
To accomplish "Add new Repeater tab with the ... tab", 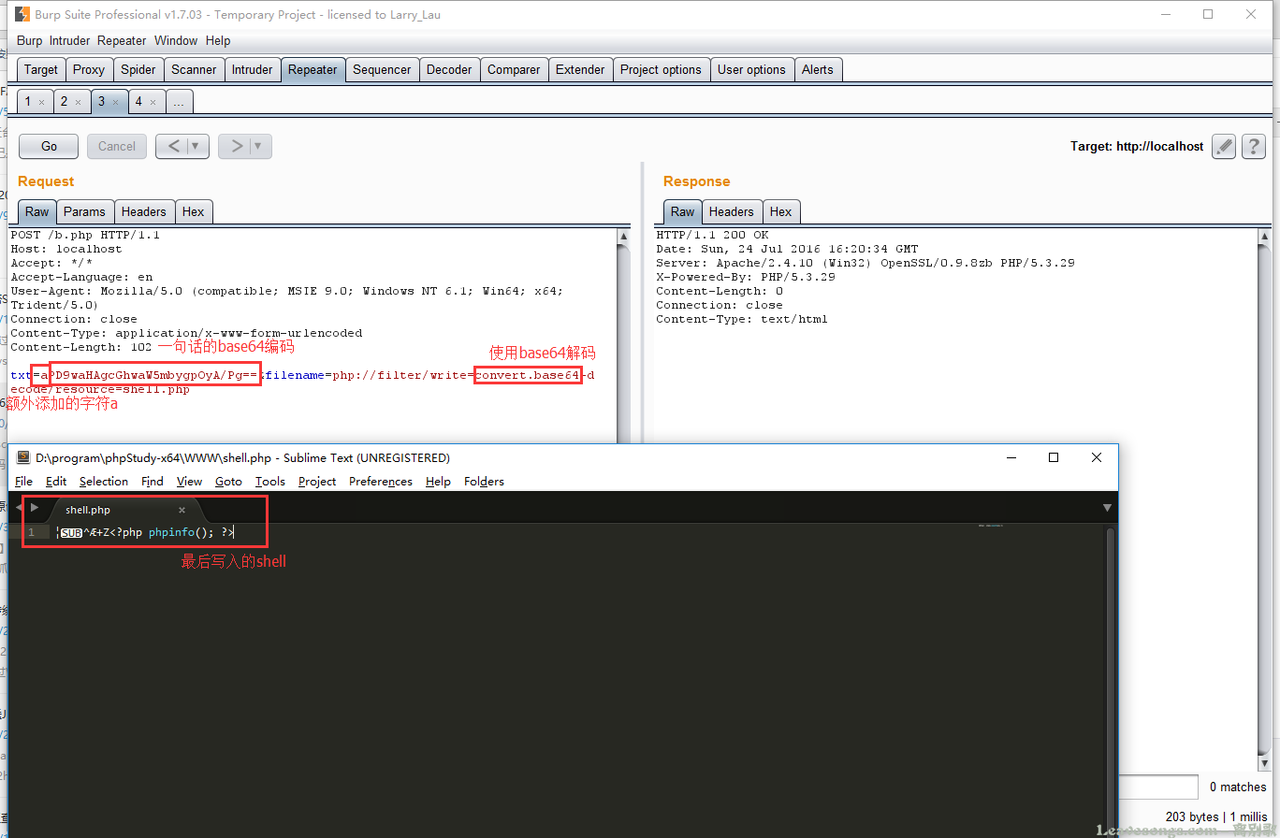I will click(178, 102).
